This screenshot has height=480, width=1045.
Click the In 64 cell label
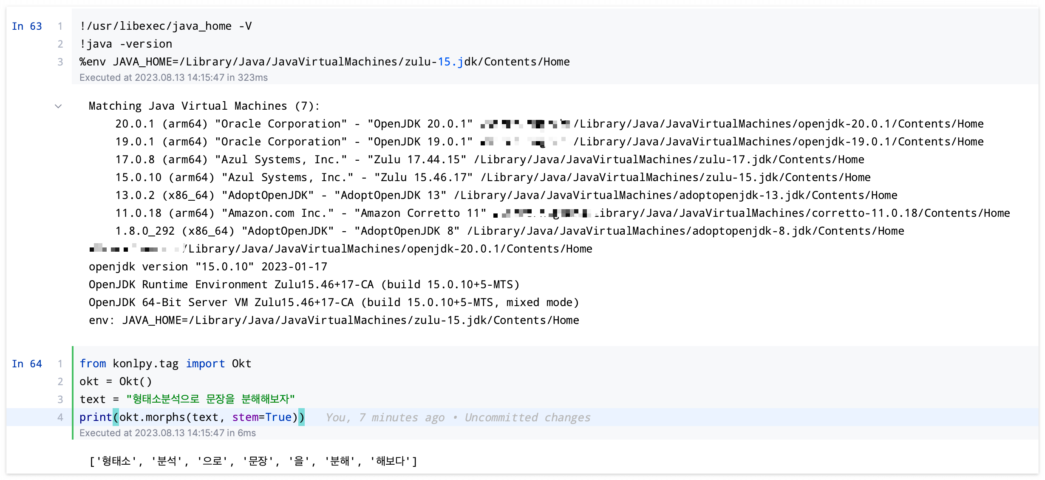coord(27,364)
